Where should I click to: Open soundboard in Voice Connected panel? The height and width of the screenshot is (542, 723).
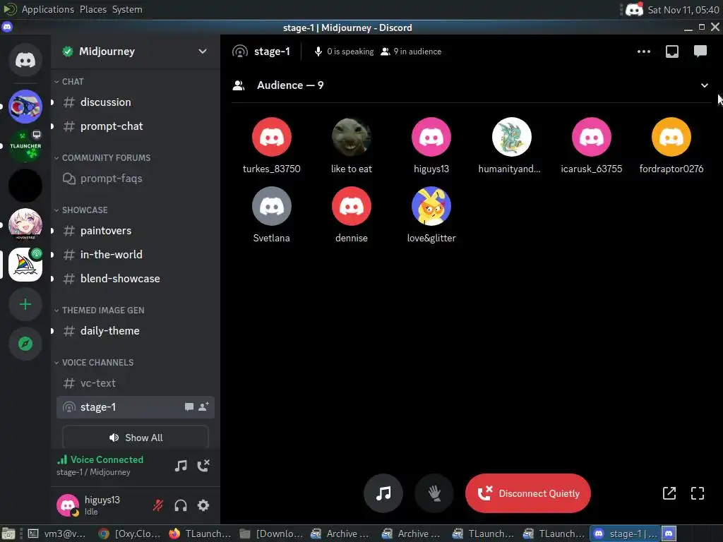[181, 466]
